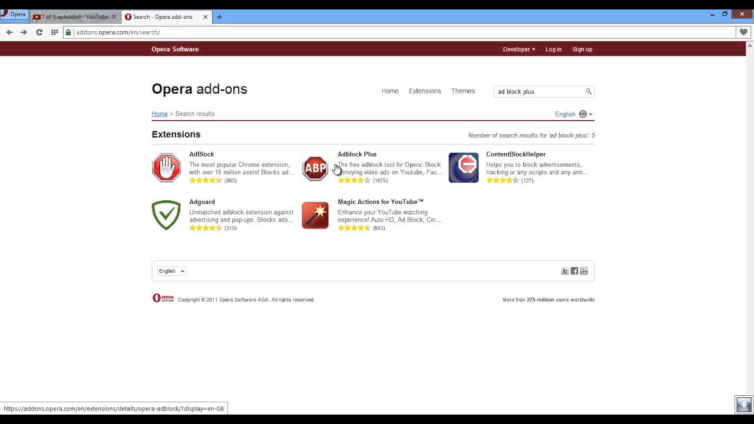Bookmark page with the heart icon
This screenshot has width=754, height=424.
point(744,32)
